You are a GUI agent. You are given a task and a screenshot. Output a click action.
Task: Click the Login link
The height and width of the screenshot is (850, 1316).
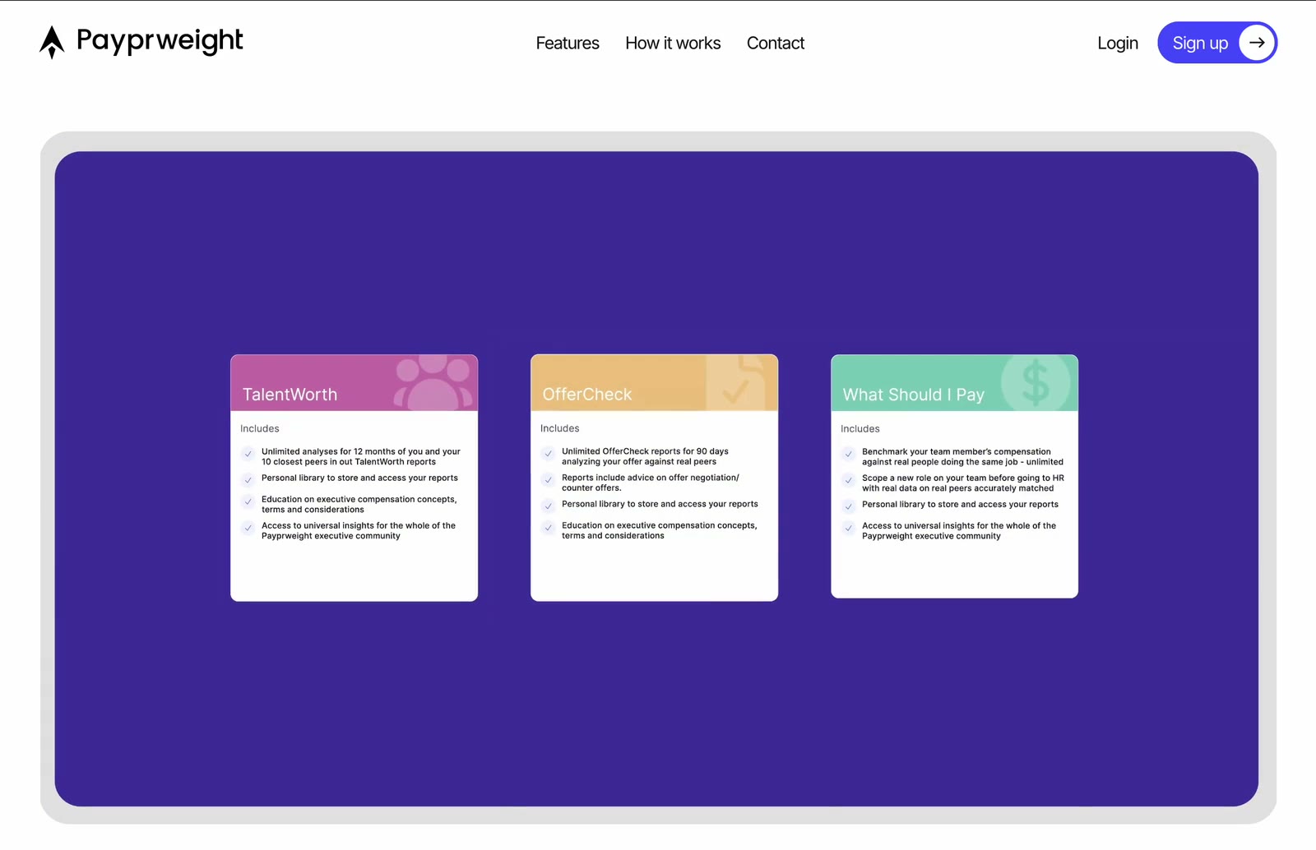click(x=1118, y=43)
